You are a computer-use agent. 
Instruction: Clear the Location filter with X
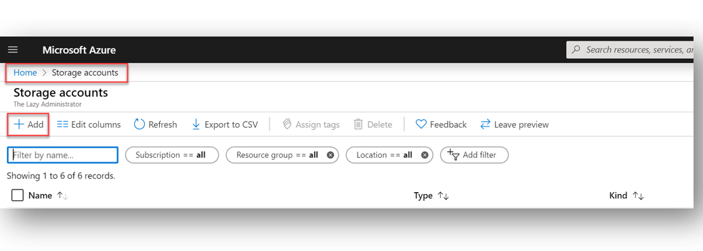425,155
